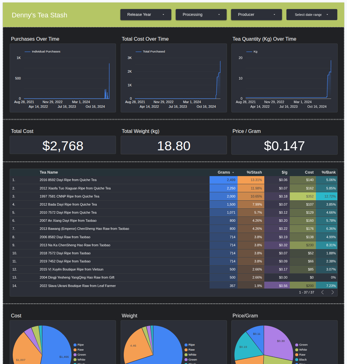This screenshot has width=347, height=364.
Task: Click Total Purchased legend line
Action: pos(139,52)
